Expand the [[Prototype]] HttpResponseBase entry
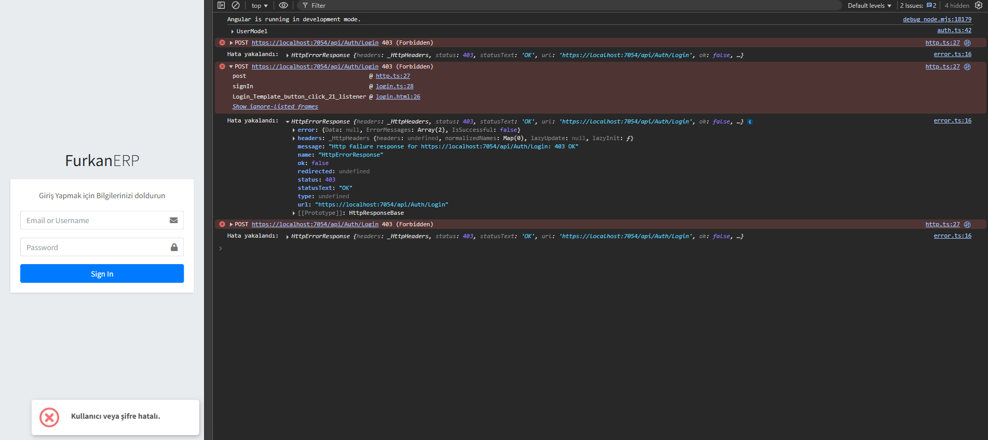988x440 pixels. click(x=294, y=213)
